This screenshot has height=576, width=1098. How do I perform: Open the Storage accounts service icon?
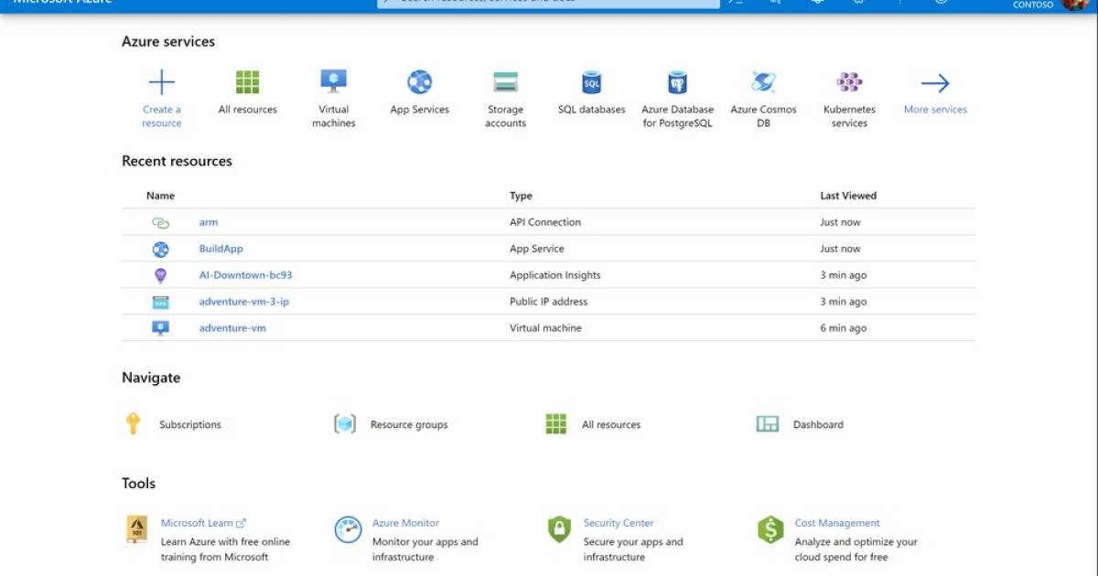click(505, 82)
